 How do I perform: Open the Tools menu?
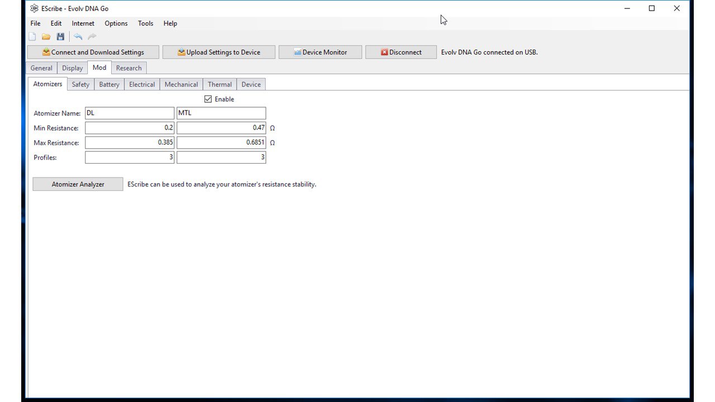coord(145,23)
